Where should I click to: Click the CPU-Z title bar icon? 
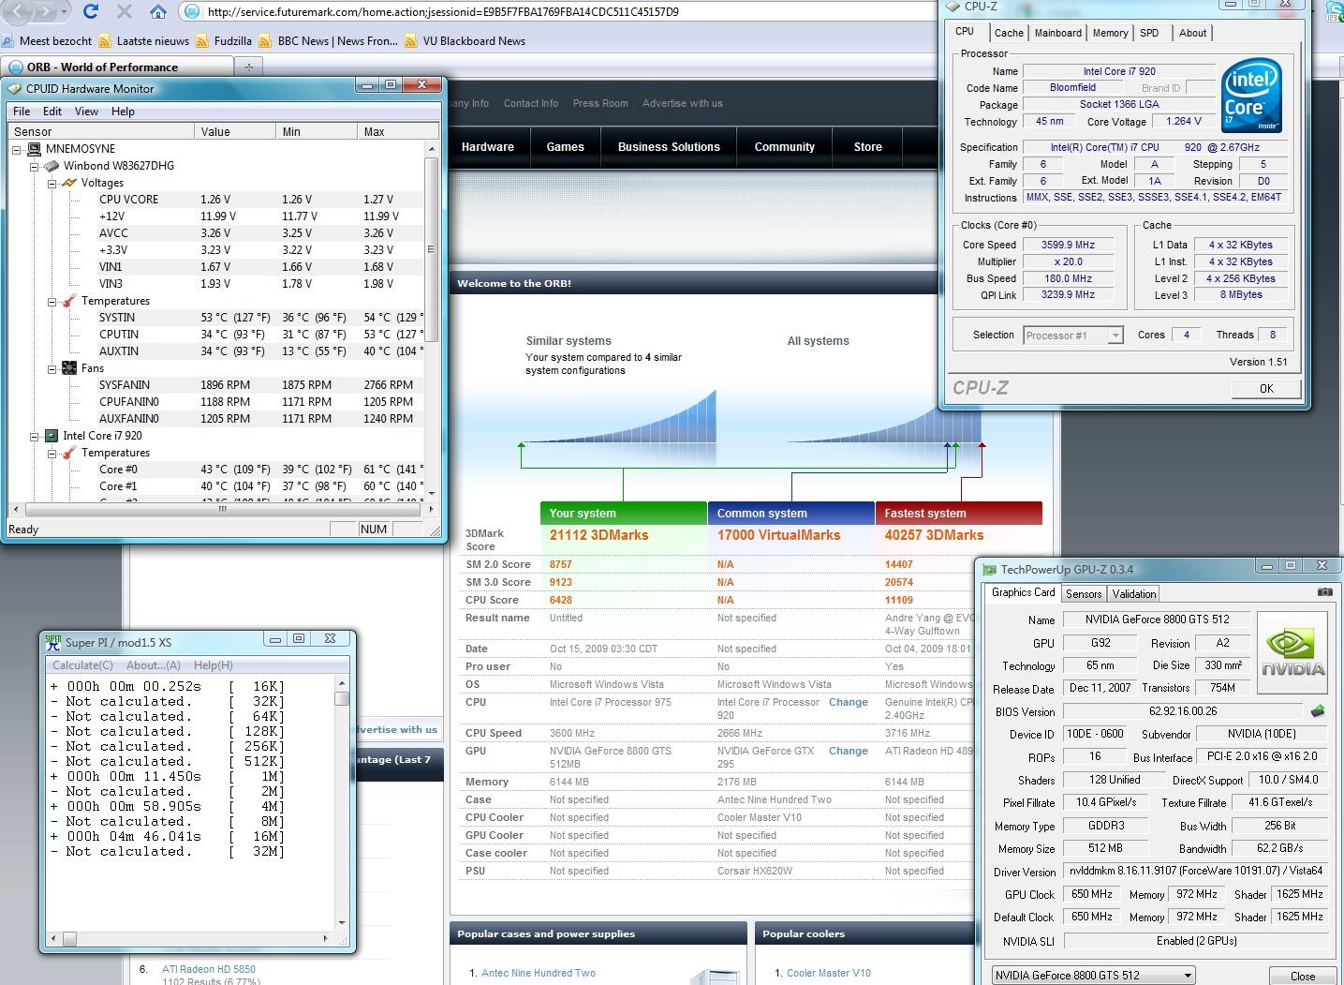pyautogui.click(x=953, y=6)
